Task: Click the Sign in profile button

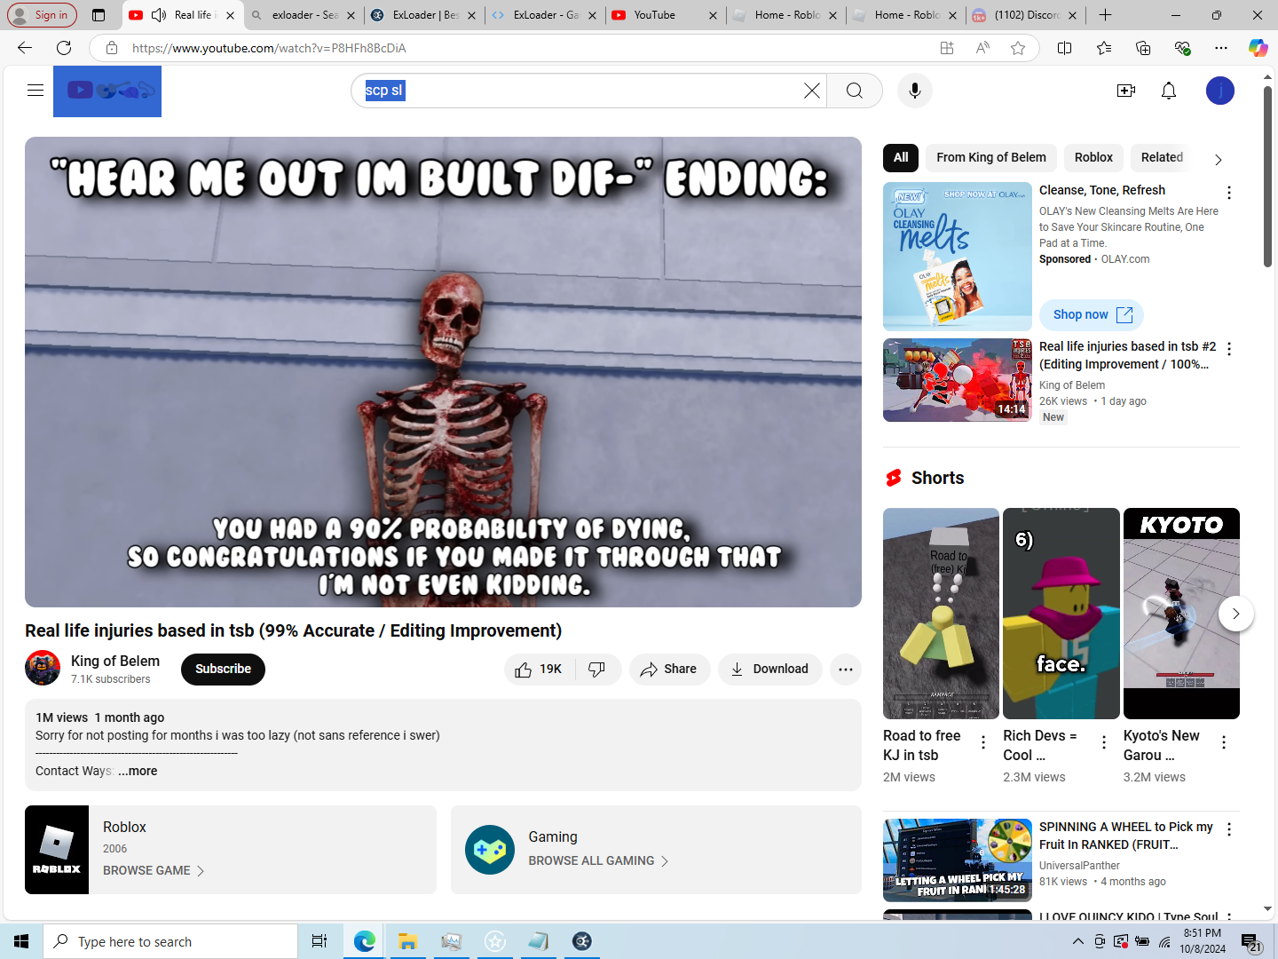Action: click(41, 15)
